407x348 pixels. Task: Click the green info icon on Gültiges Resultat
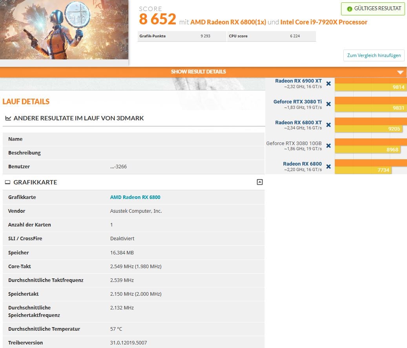click(x=350, y=9)
